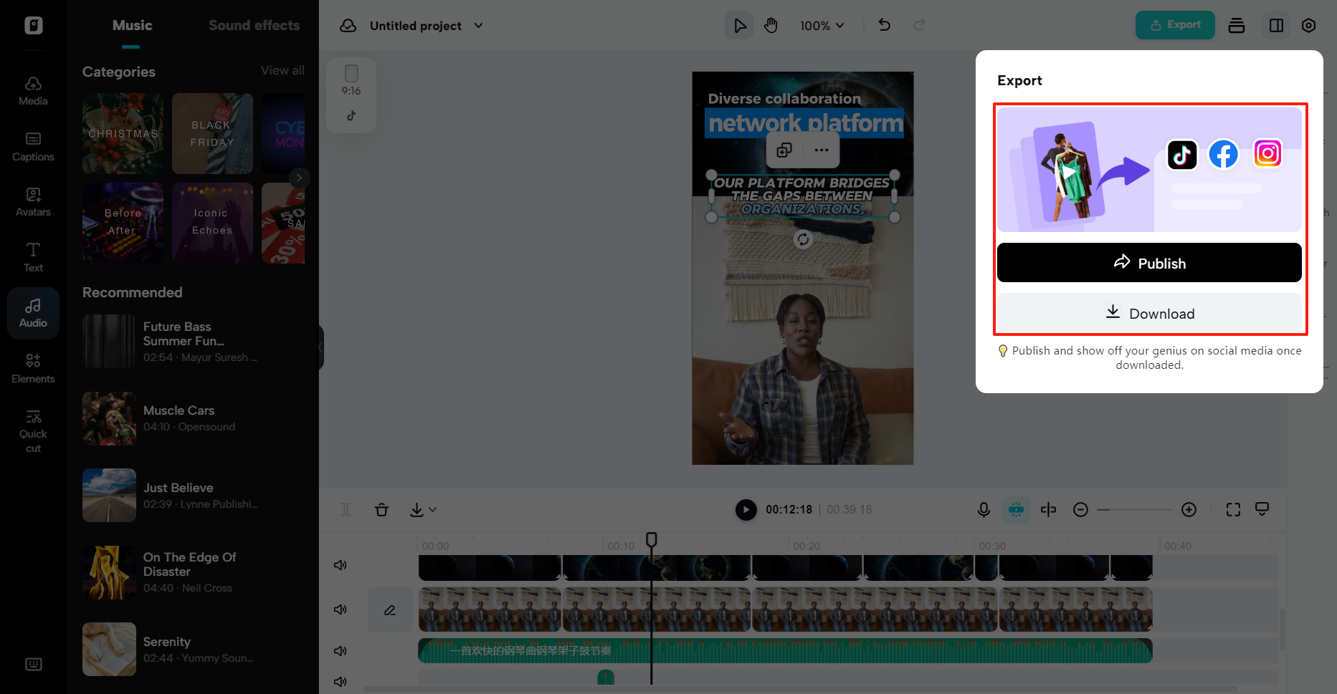The width and height of the screenshot is (1337, 694).
Task: Open the Quick cut panel
Action: [x=32, y=428]
